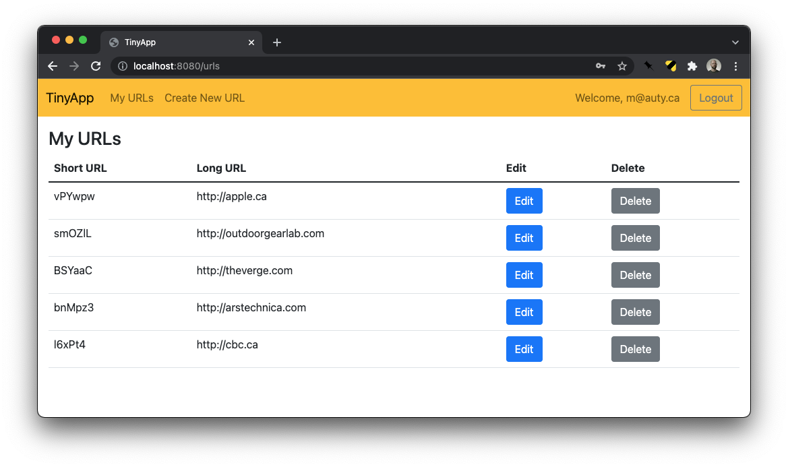788x467 pixels.
Task: Click the Short URL column header
Action: (x=80, y=168)
